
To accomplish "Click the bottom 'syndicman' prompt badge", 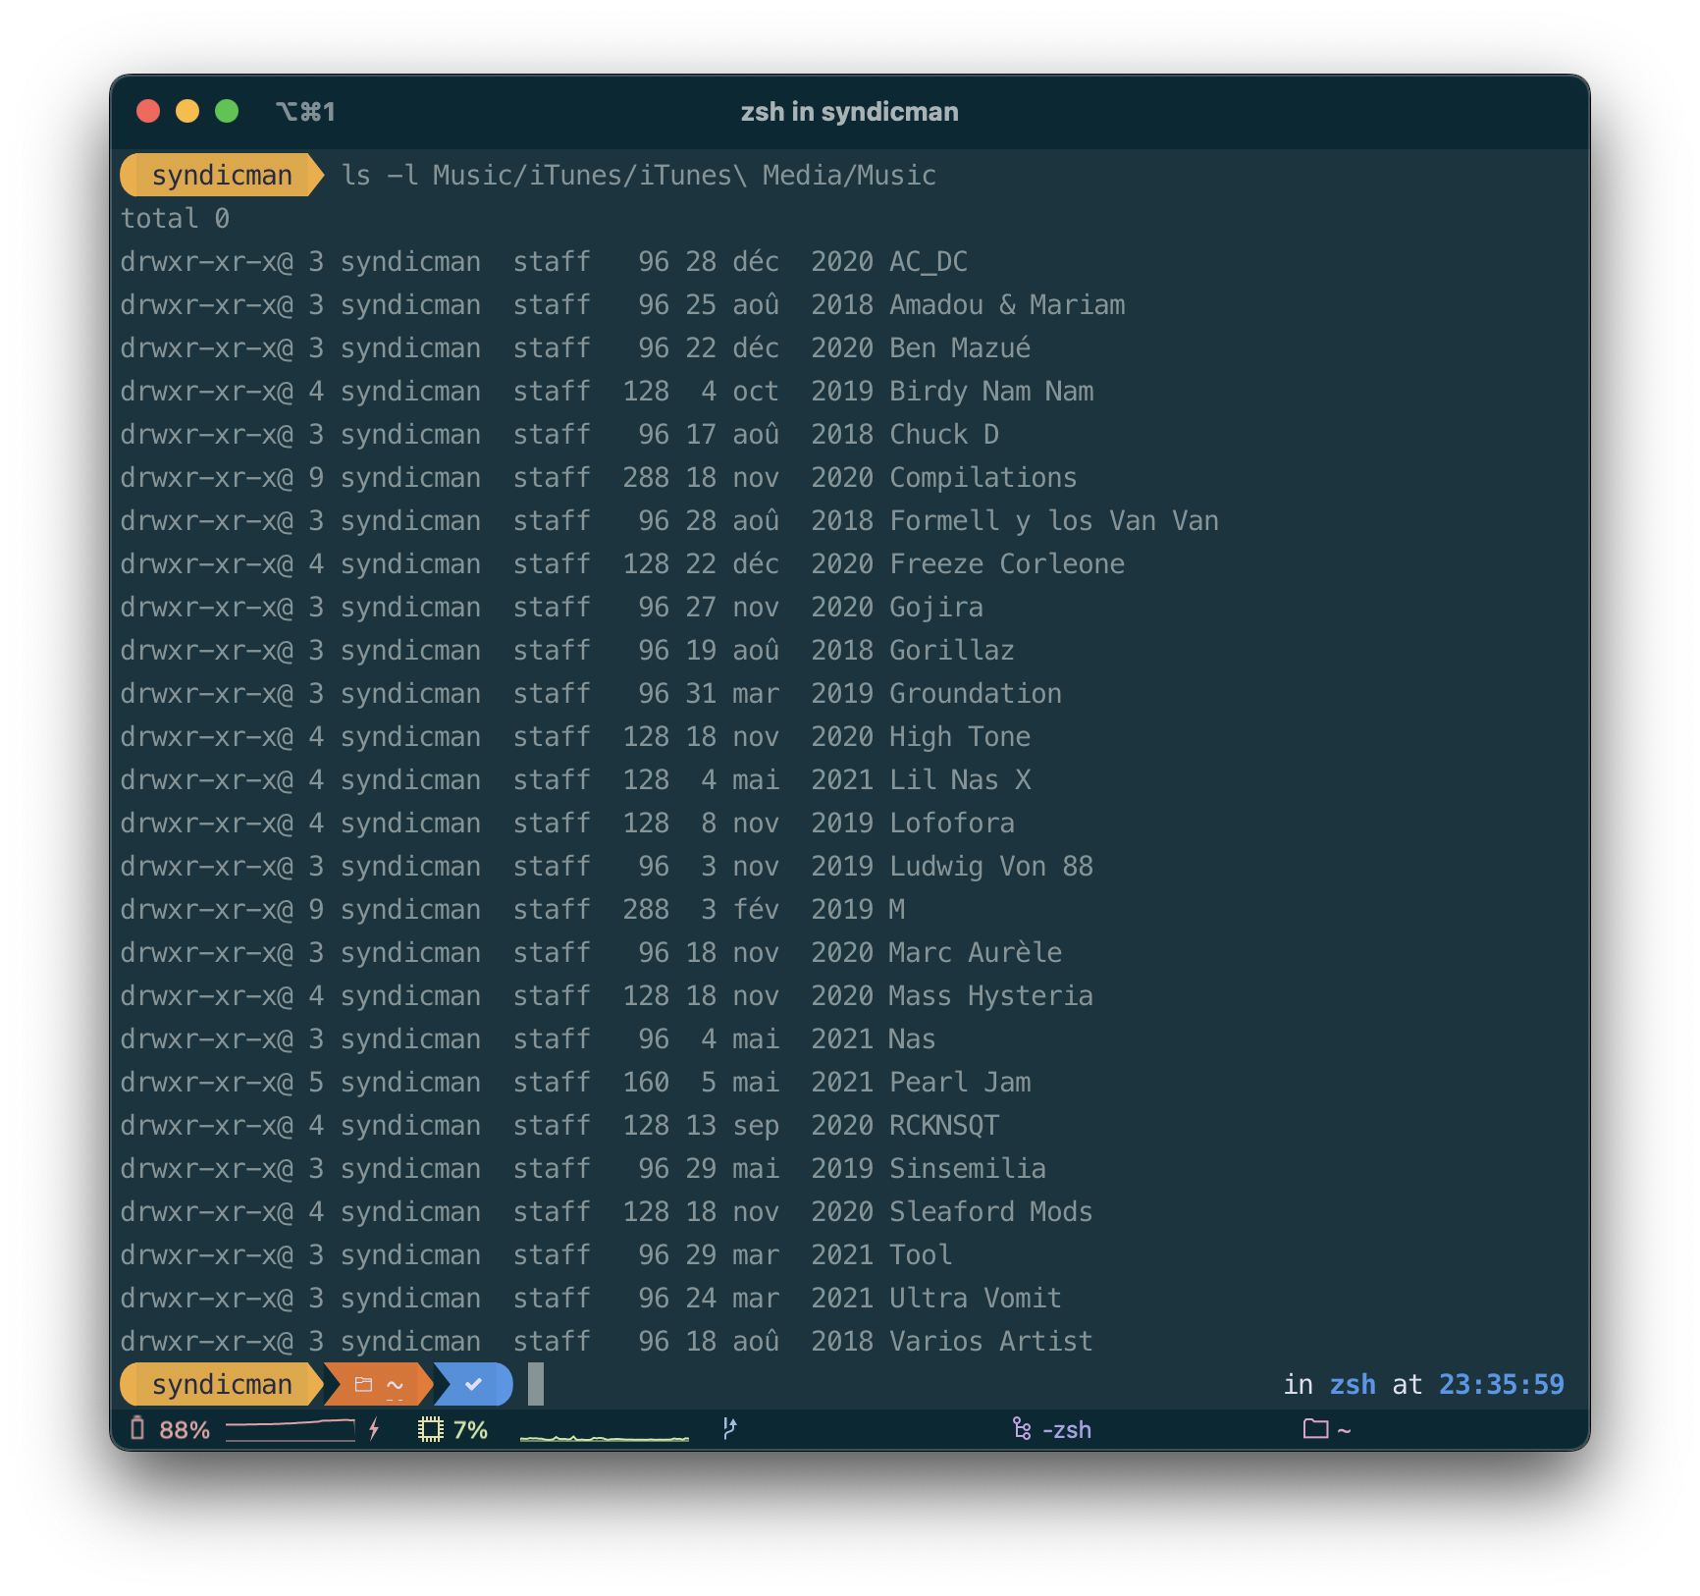I will (x=222, y=1384).
